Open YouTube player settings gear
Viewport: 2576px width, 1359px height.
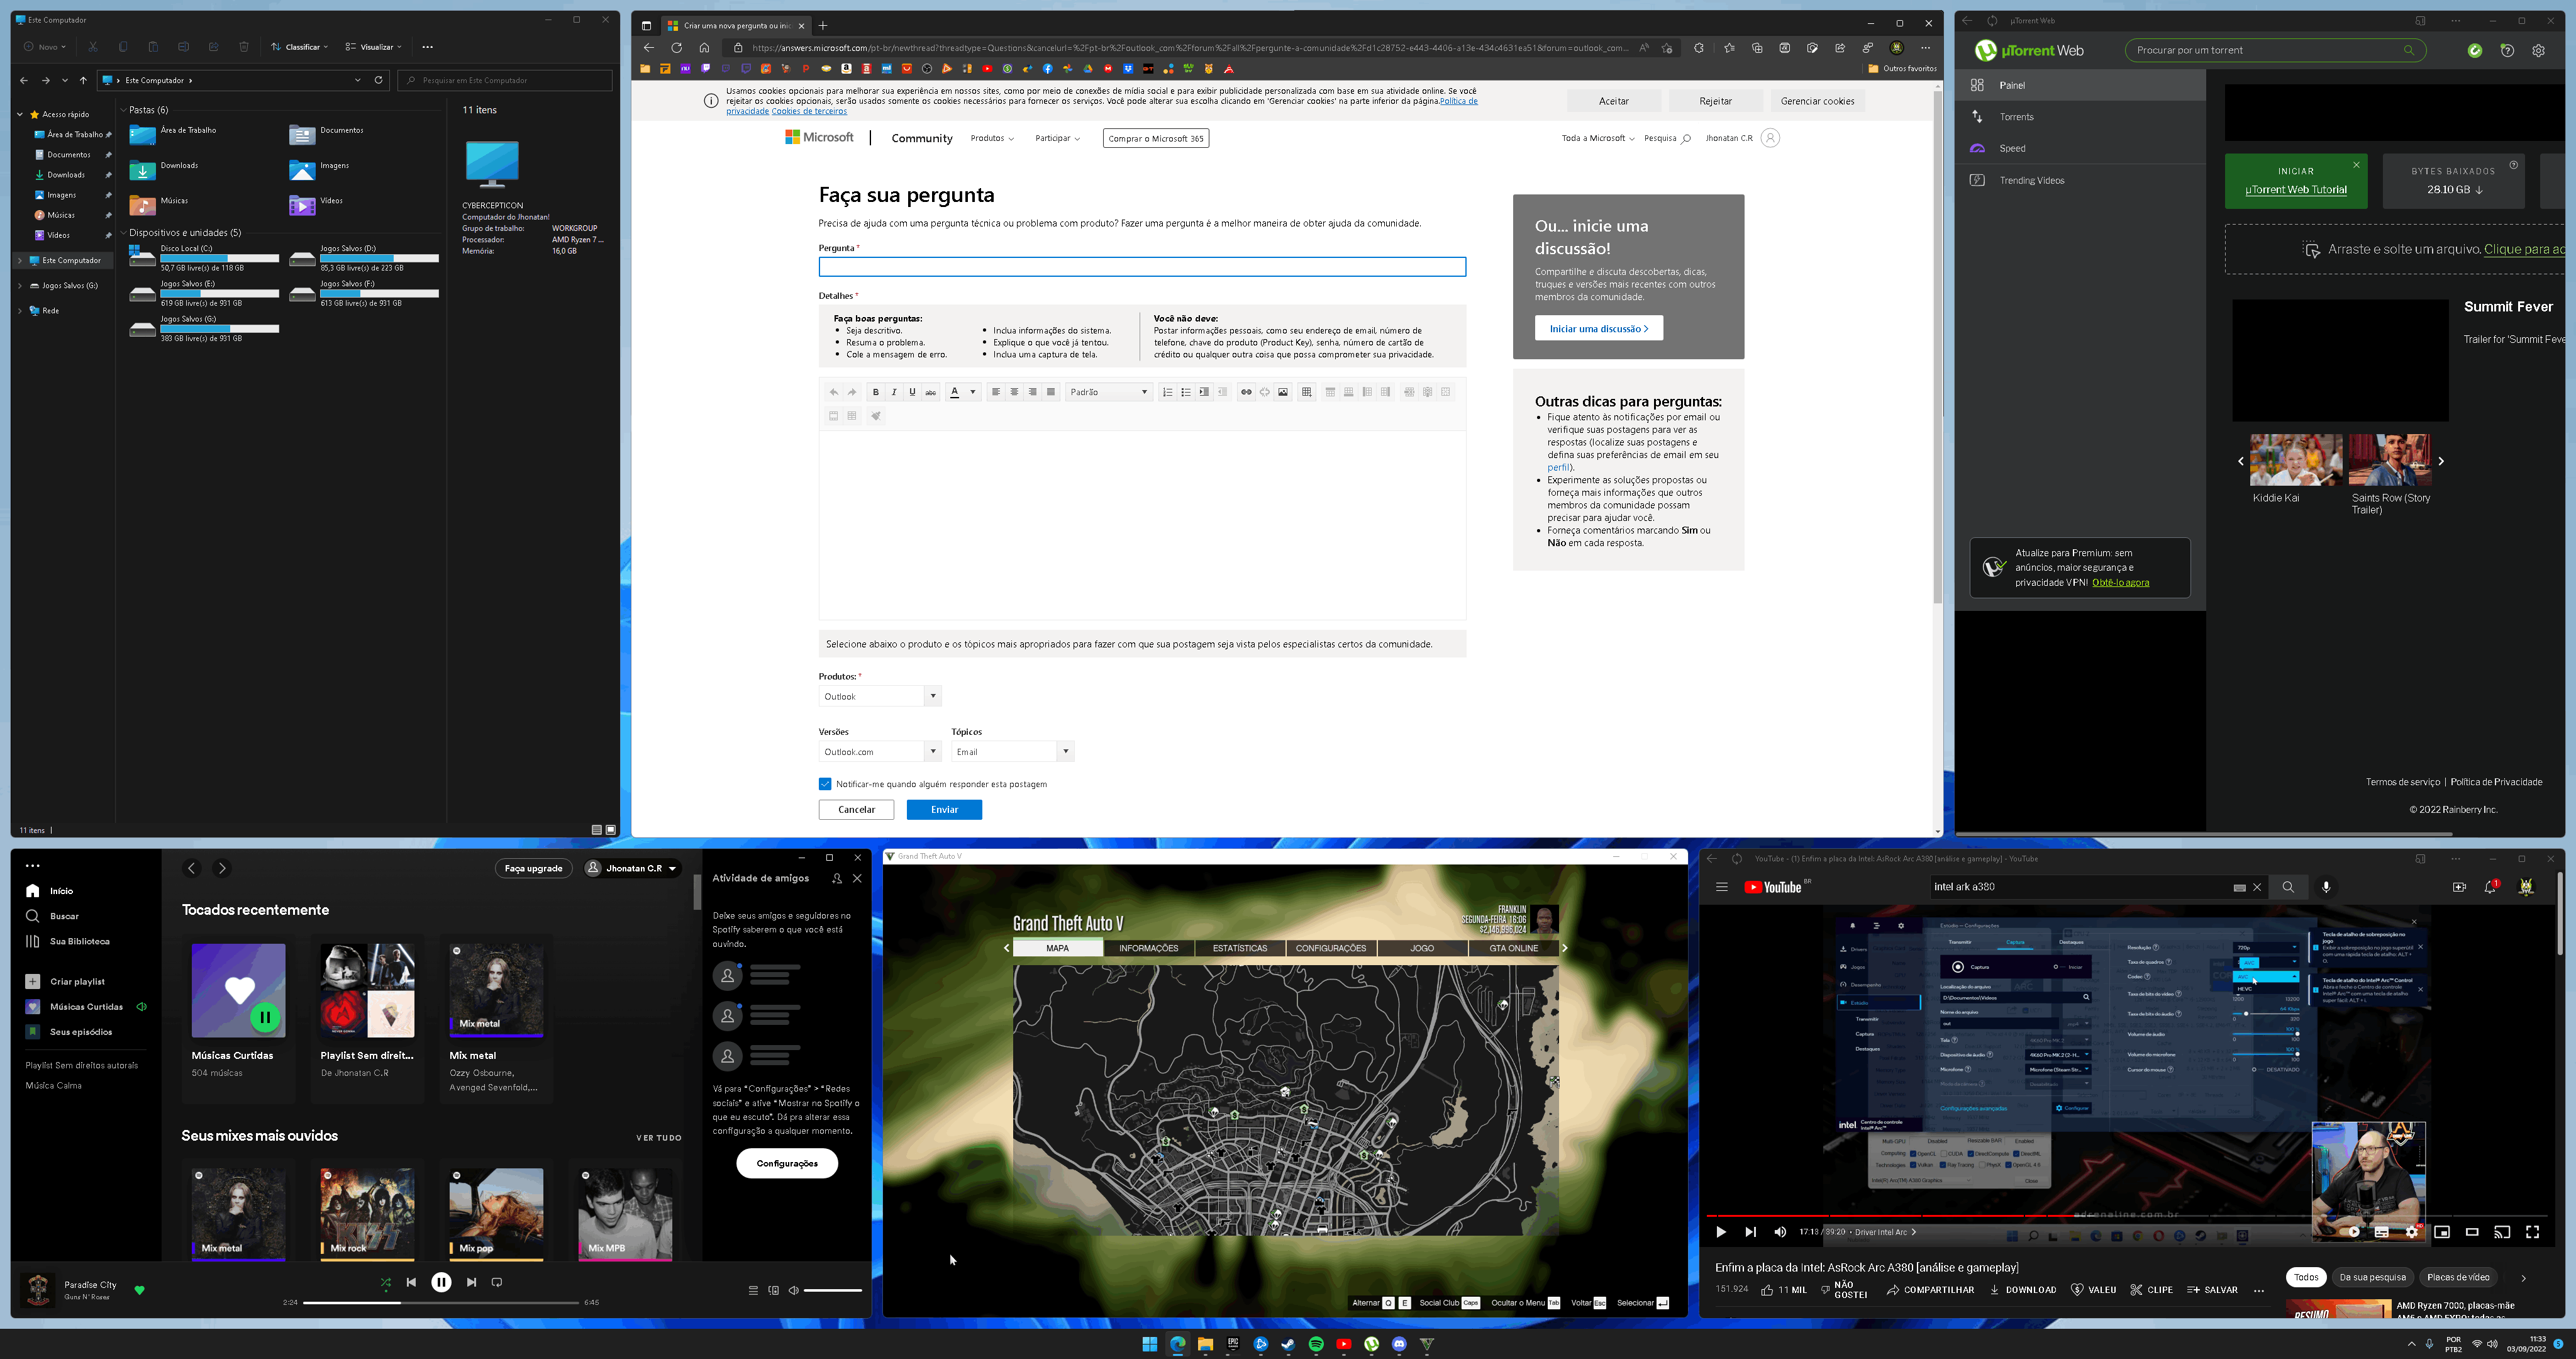(x=2412, y=1232)
